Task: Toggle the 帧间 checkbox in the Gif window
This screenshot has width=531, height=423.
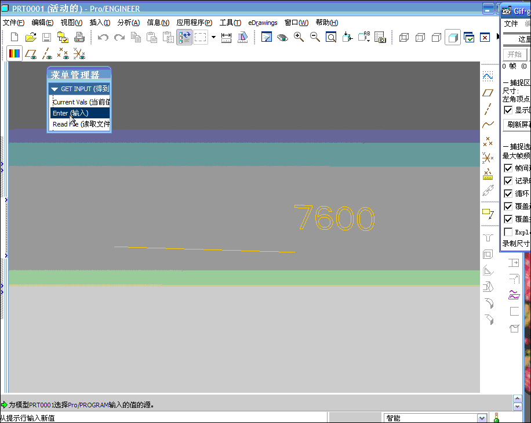Action: coord(508,168)
